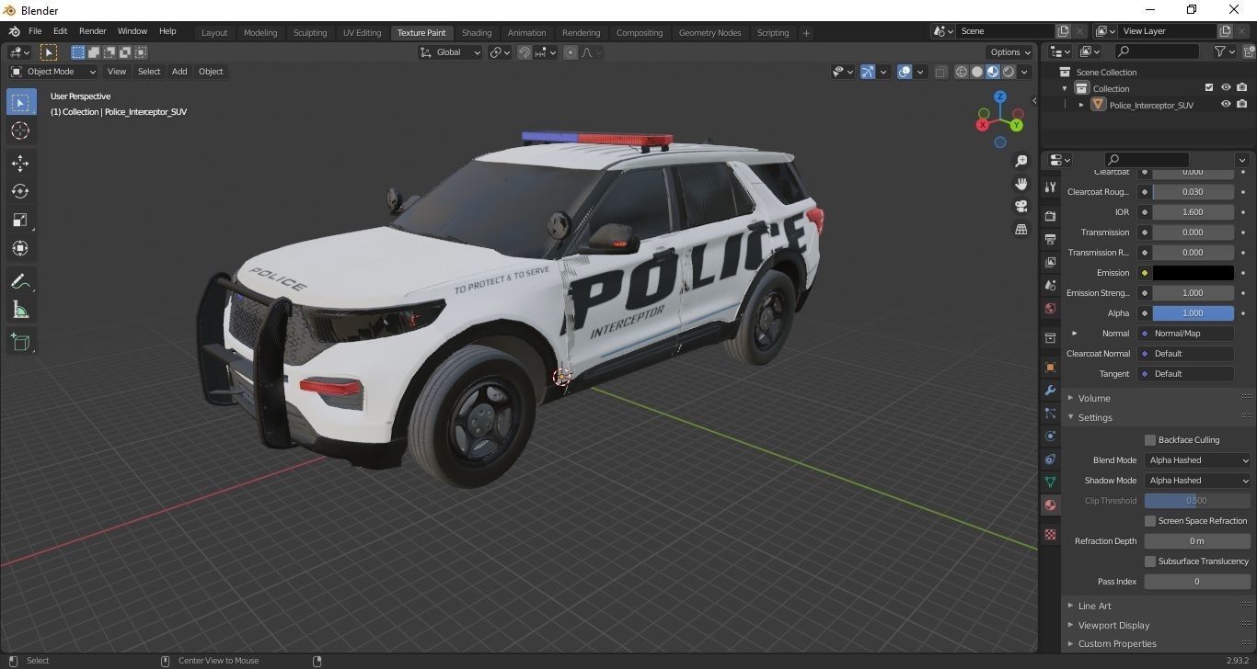The height and width of the screenshot is (669, 1257).
Task: Open the Modifier properties tab
Action: (1050, 390)
